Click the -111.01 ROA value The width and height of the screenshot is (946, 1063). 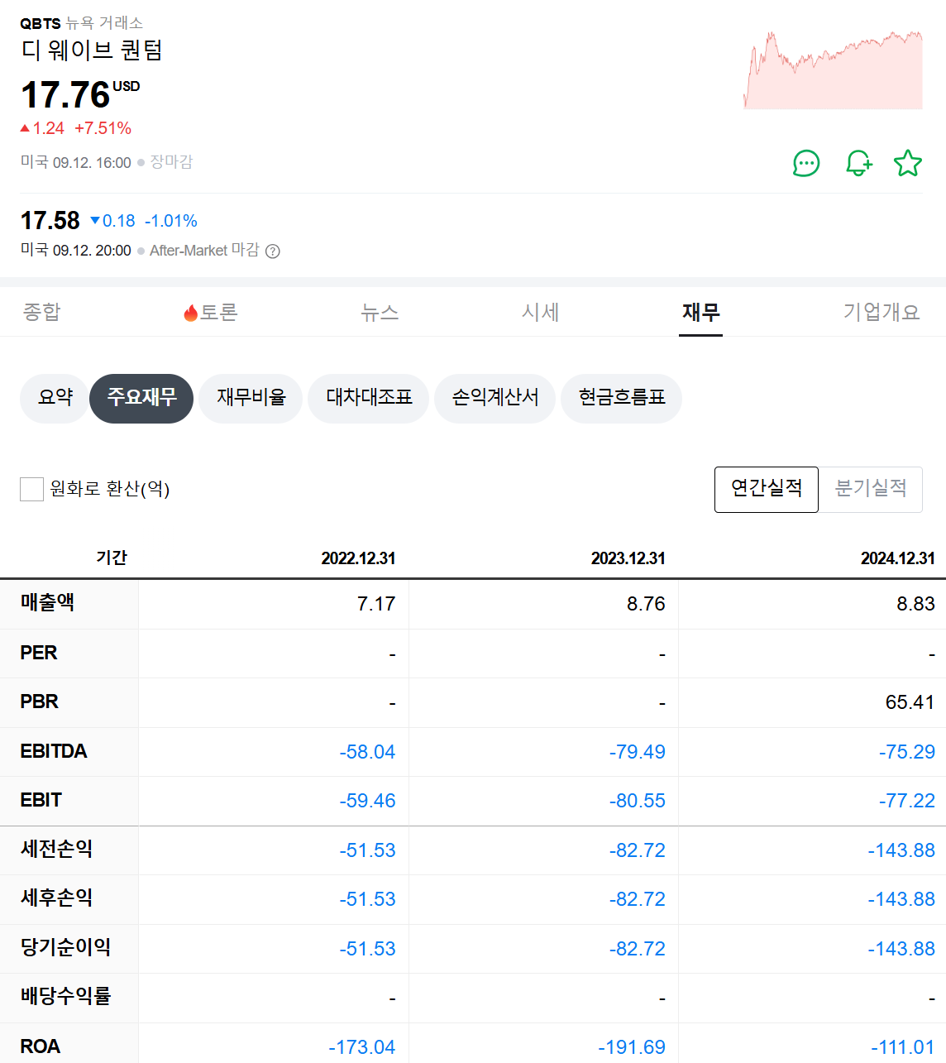902,1047
